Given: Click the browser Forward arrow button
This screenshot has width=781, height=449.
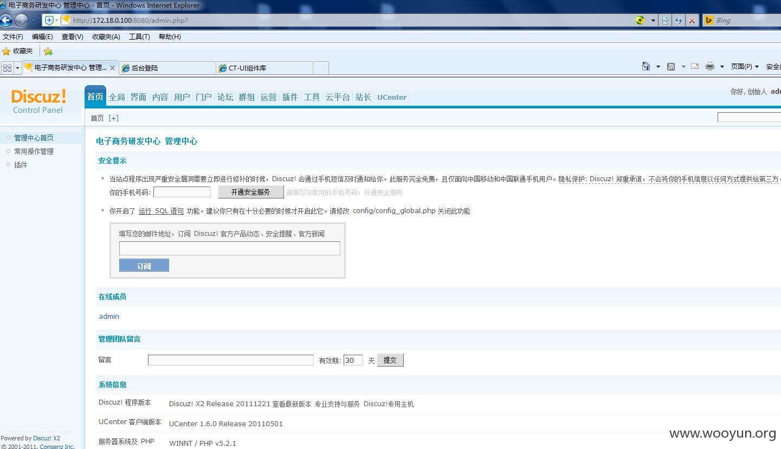Looking at the screenshot, I should pos(21,21).
